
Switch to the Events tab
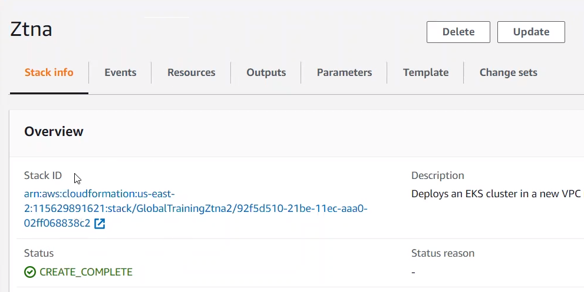[120, 73]
